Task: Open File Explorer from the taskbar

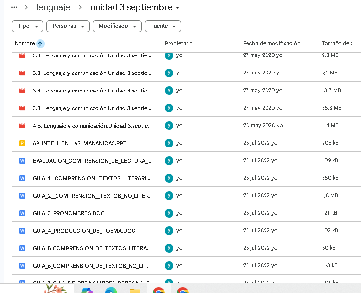Action: pos(135,290)
